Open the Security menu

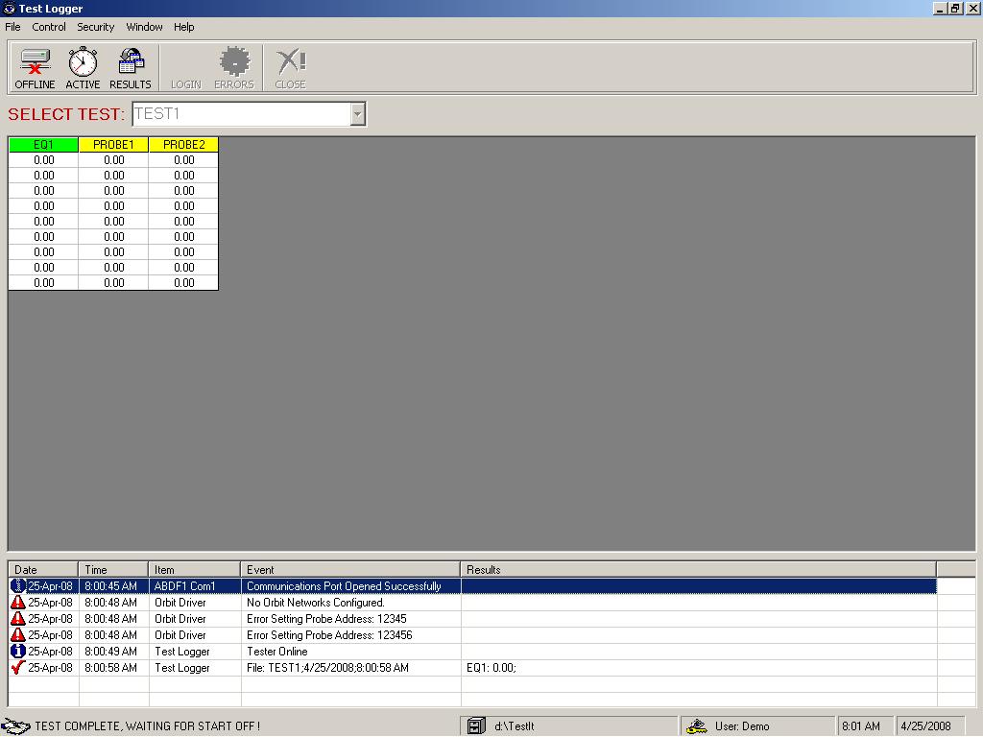point(96,27)
